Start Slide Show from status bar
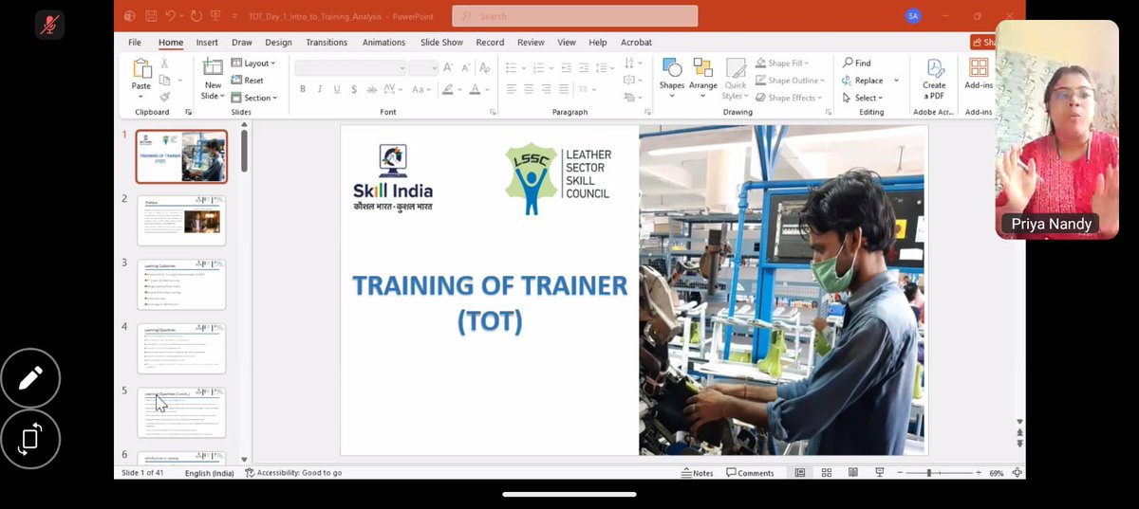The image size is (1139, 509). coord(880,472)
